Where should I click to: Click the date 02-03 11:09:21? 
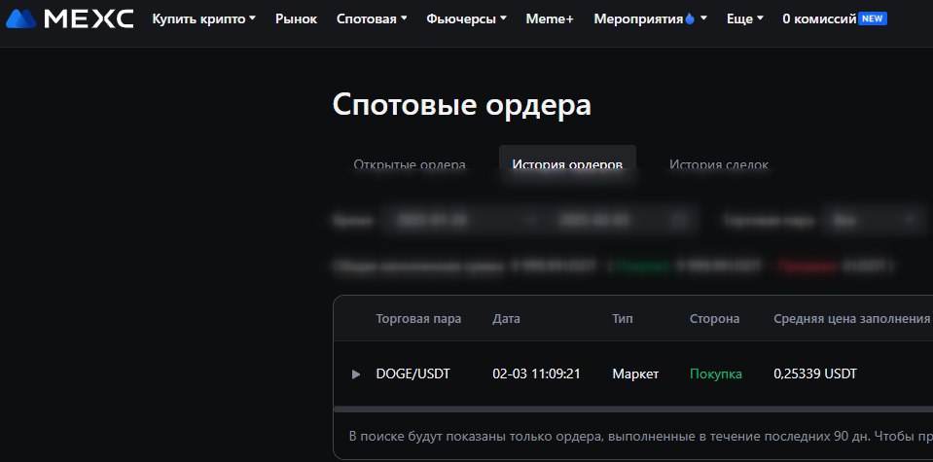[536, 374]
